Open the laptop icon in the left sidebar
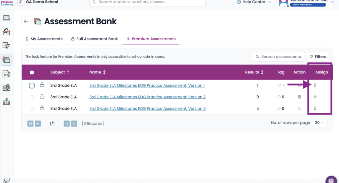Image resolution: width=339 pixels, height=183 pixels. (6, 18)
